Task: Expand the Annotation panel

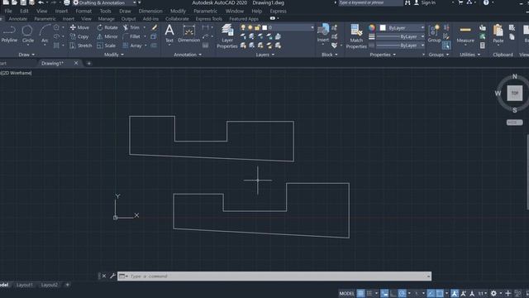Action: pos(188,55)
